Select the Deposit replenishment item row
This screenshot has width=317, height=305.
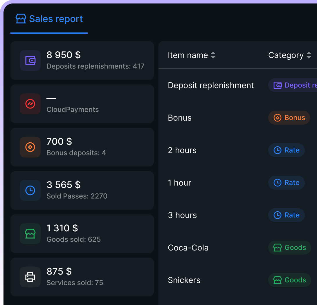[211, 85]
